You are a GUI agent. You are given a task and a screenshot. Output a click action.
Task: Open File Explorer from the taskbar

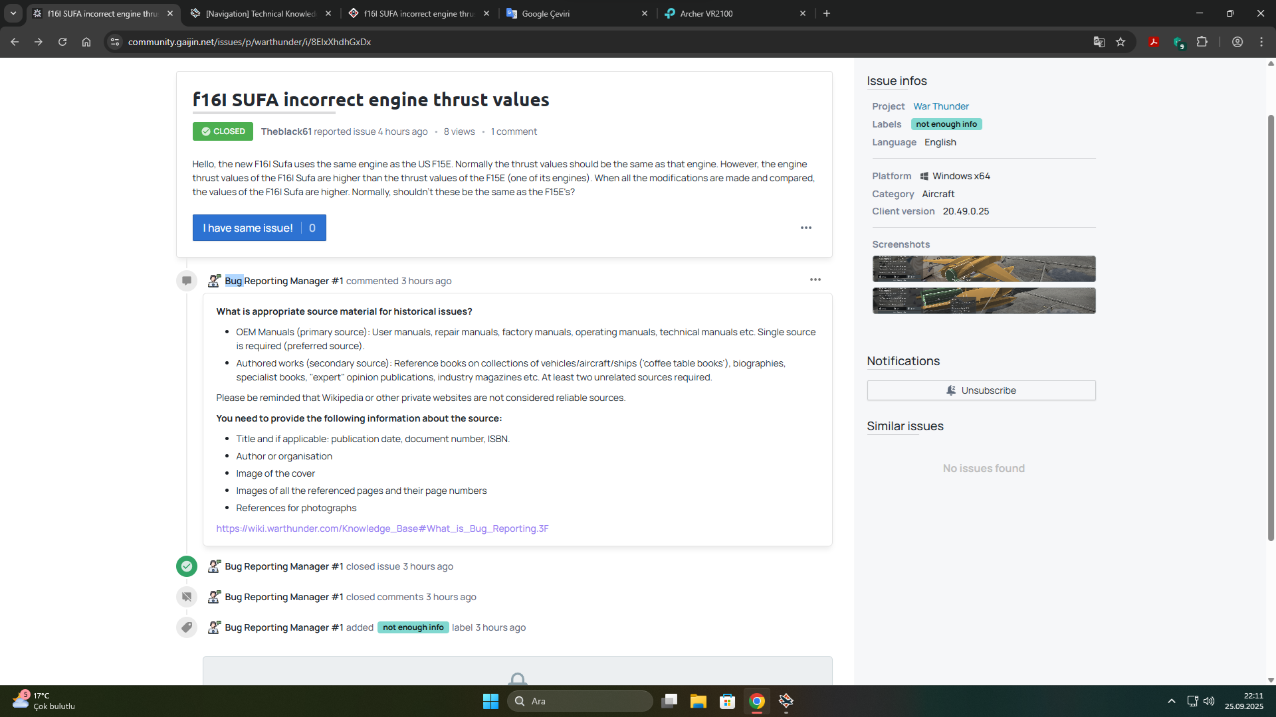[698, 701]
